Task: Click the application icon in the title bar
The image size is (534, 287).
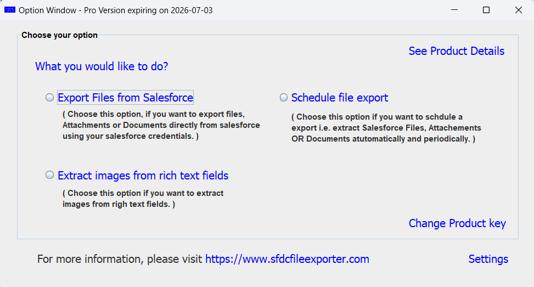Action: click(9, 10)
